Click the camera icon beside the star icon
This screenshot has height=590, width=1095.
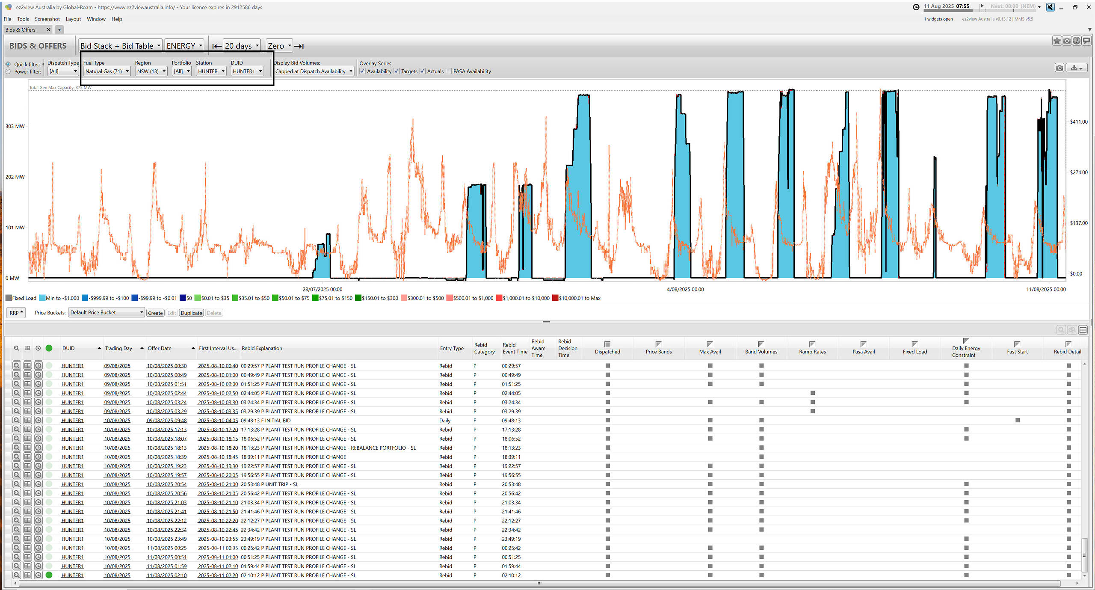1067,41
